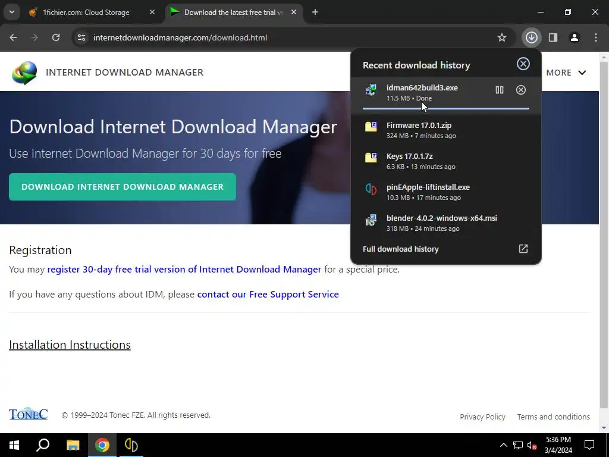Select the 'blender-4.0.2-windows-x64.msi' file name
Image resolution: width=609 pixels, height=457 pixels.
click(x=442, y=218)
